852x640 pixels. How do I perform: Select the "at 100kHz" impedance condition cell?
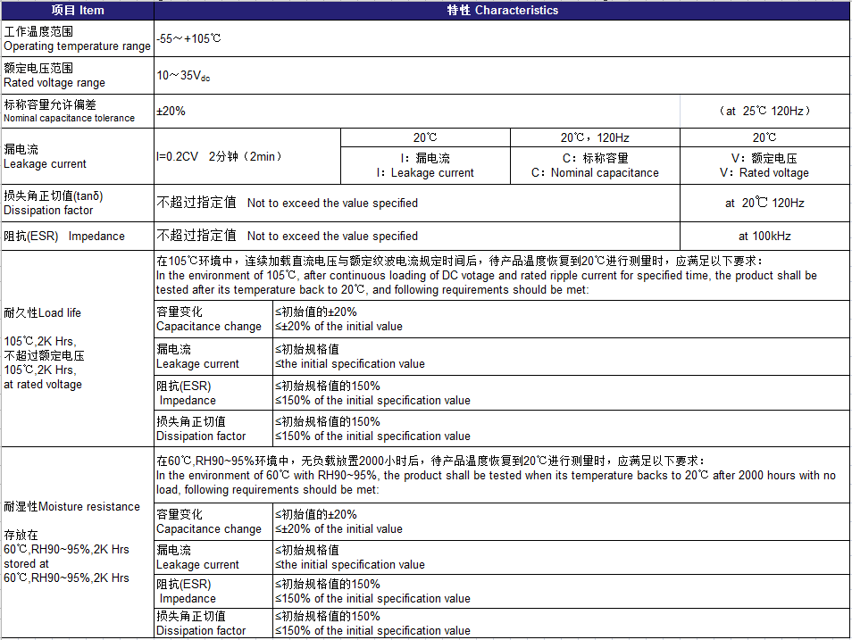pyautogui.click(x=764, y=237)
